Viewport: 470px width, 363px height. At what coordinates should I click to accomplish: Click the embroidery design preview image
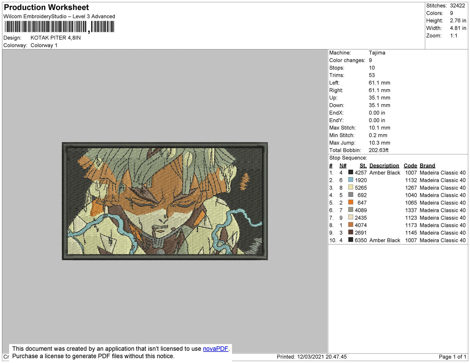pyautogui.click(x=165, y=201)
